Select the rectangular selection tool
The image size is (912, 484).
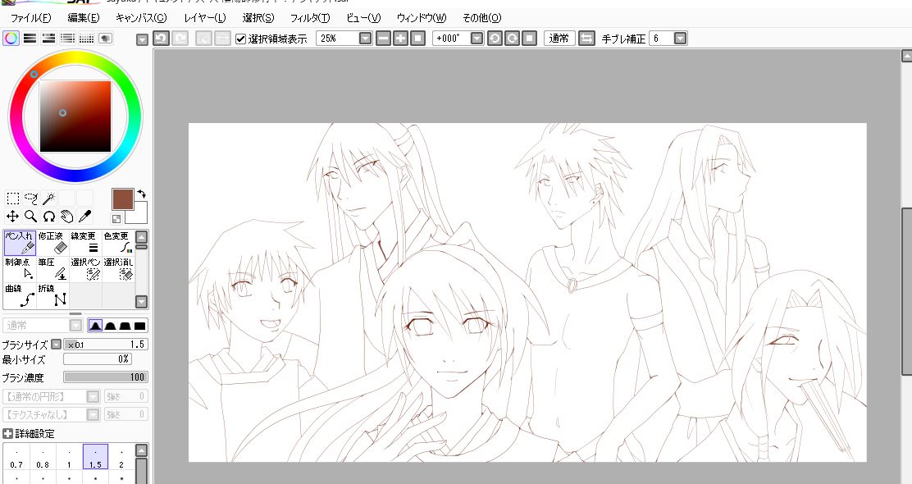pyautogui.click(x=13, y=199)
